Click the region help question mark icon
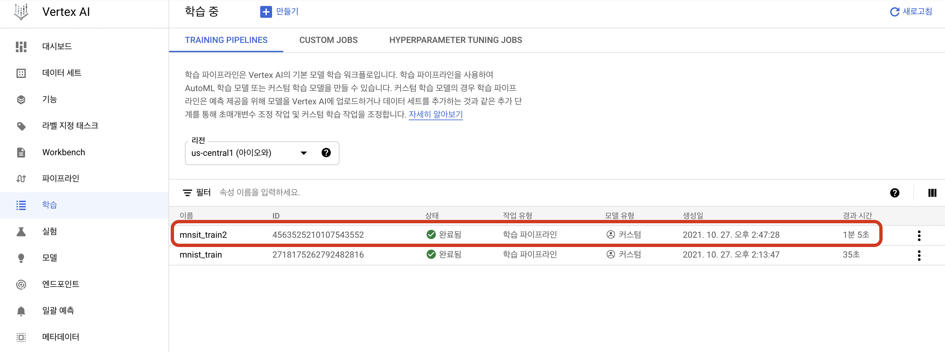Screen dimensions: 945x352 pos(326,153)
